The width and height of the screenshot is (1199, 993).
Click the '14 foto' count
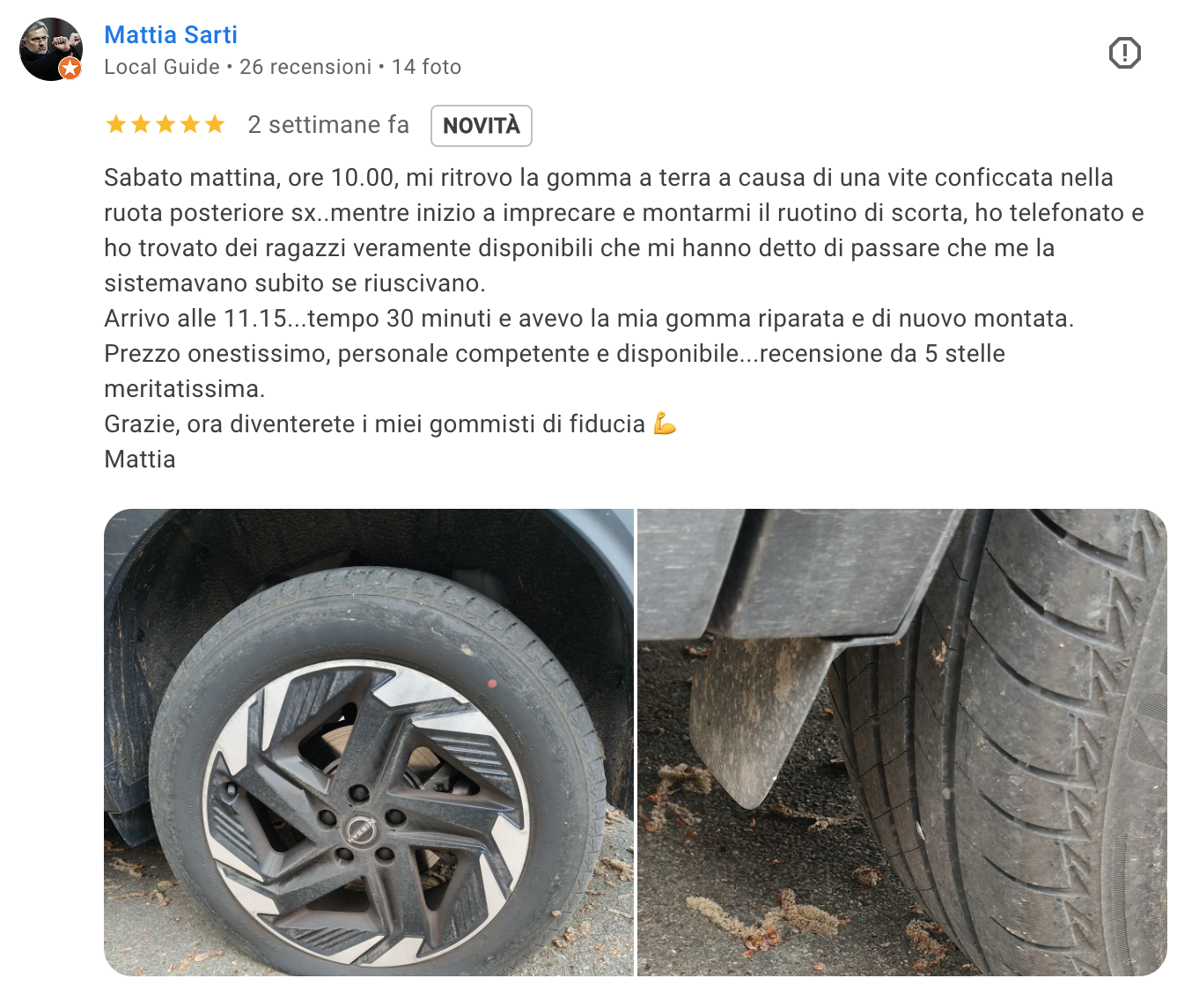[427, 67]
